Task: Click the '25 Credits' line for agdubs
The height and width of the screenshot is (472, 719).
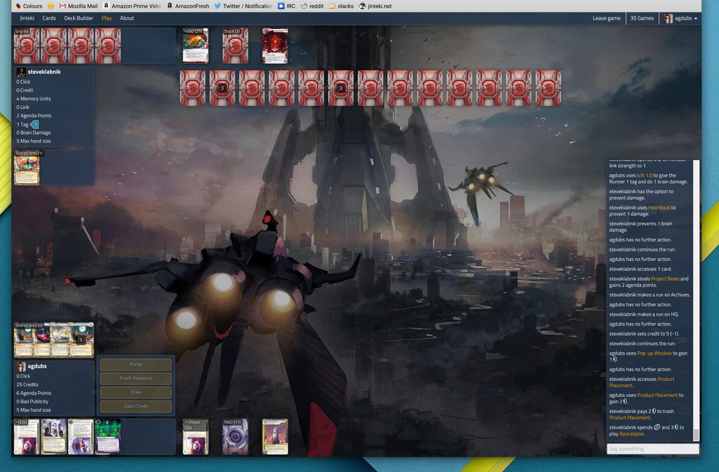Action: [x=28, y=385]
